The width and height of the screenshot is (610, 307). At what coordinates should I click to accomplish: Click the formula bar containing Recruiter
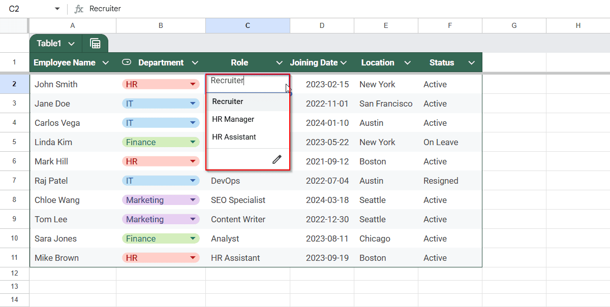tap(348, 9)
